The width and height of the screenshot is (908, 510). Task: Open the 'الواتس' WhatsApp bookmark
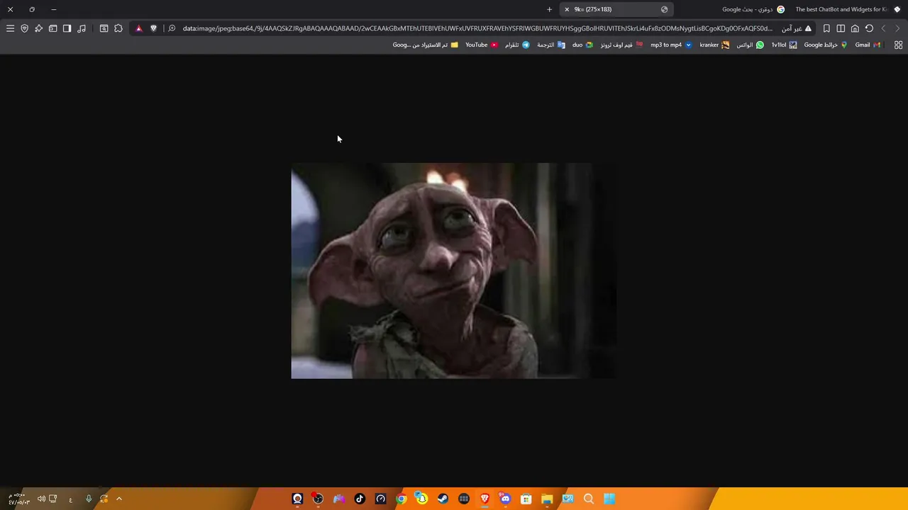pyautogui.click(x=750, y=45)
